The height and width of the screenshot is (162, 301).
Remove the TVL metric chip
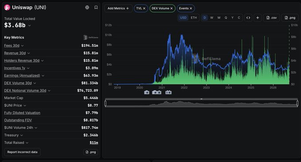click(x=144, y=8)
